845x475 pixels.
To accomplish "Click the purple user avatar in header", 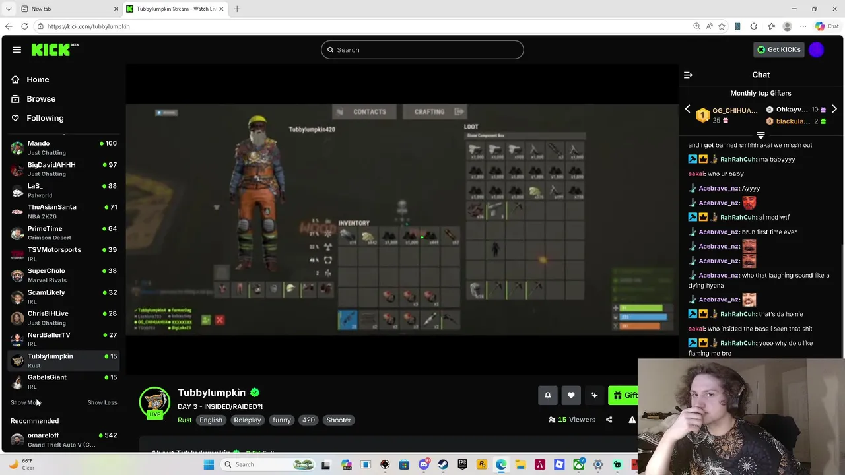I will pyautogui.click(x=817, y=49).
